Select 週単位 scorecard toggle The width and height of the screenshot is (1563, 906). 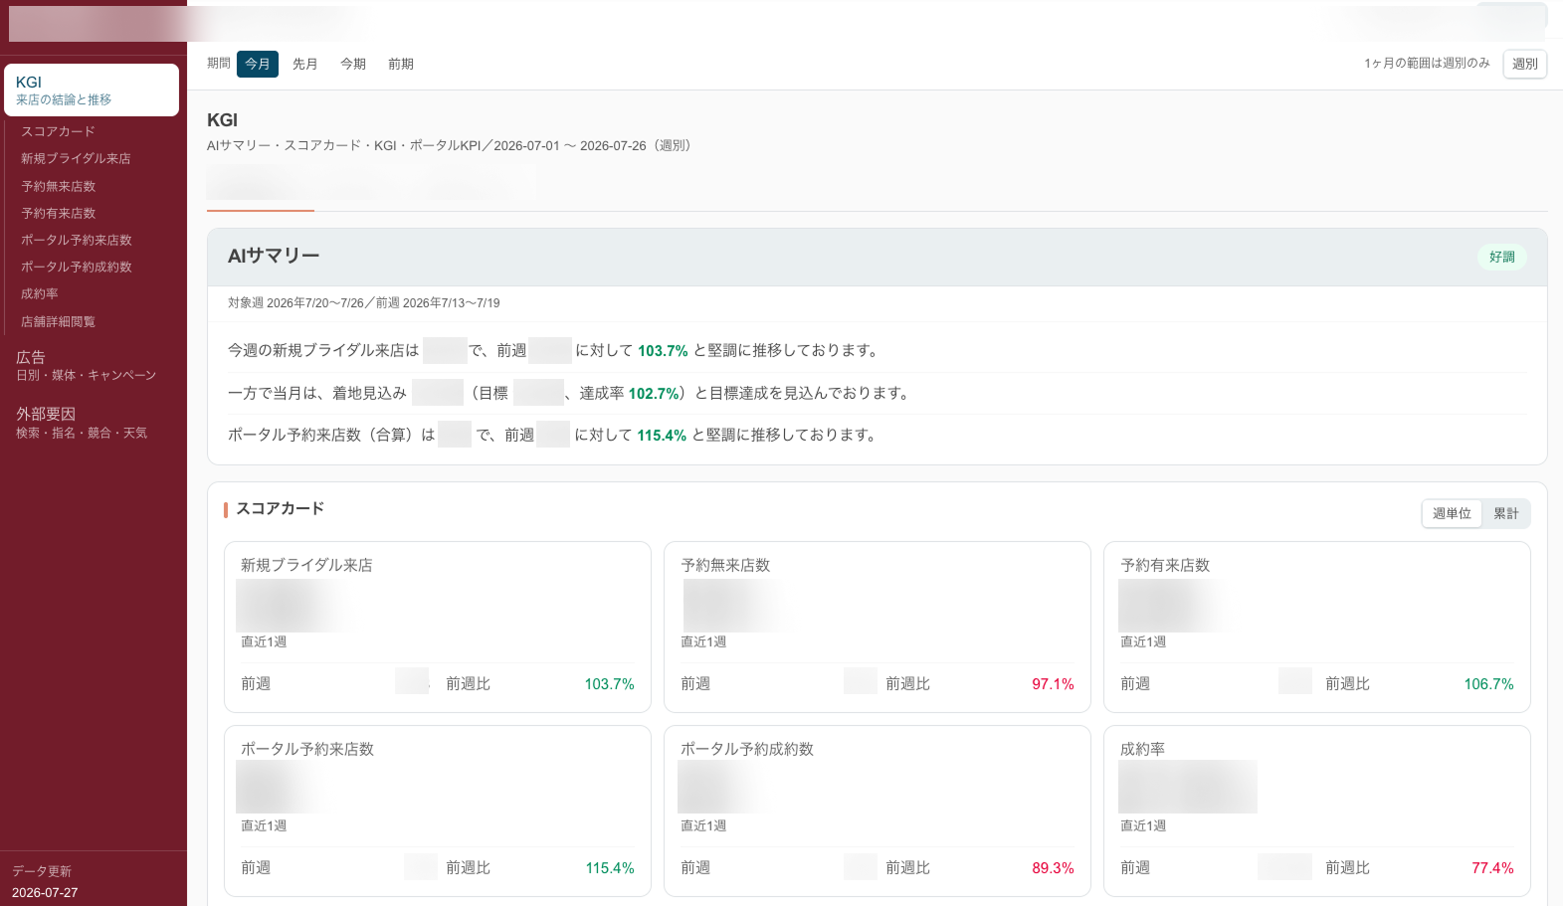pyautogui.click(x=1452, y=513)
